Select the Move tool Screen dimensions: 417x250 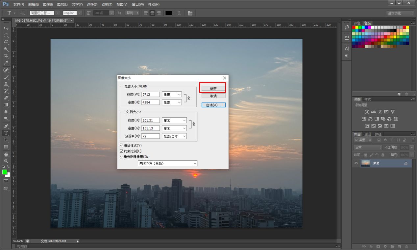6,28
